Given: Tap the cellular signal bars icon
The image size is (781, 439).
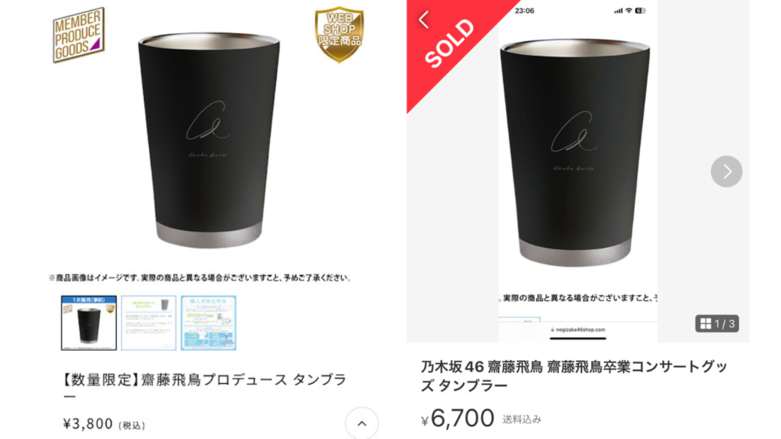Looking at the screenshot, I should click(x=618, y=11).
